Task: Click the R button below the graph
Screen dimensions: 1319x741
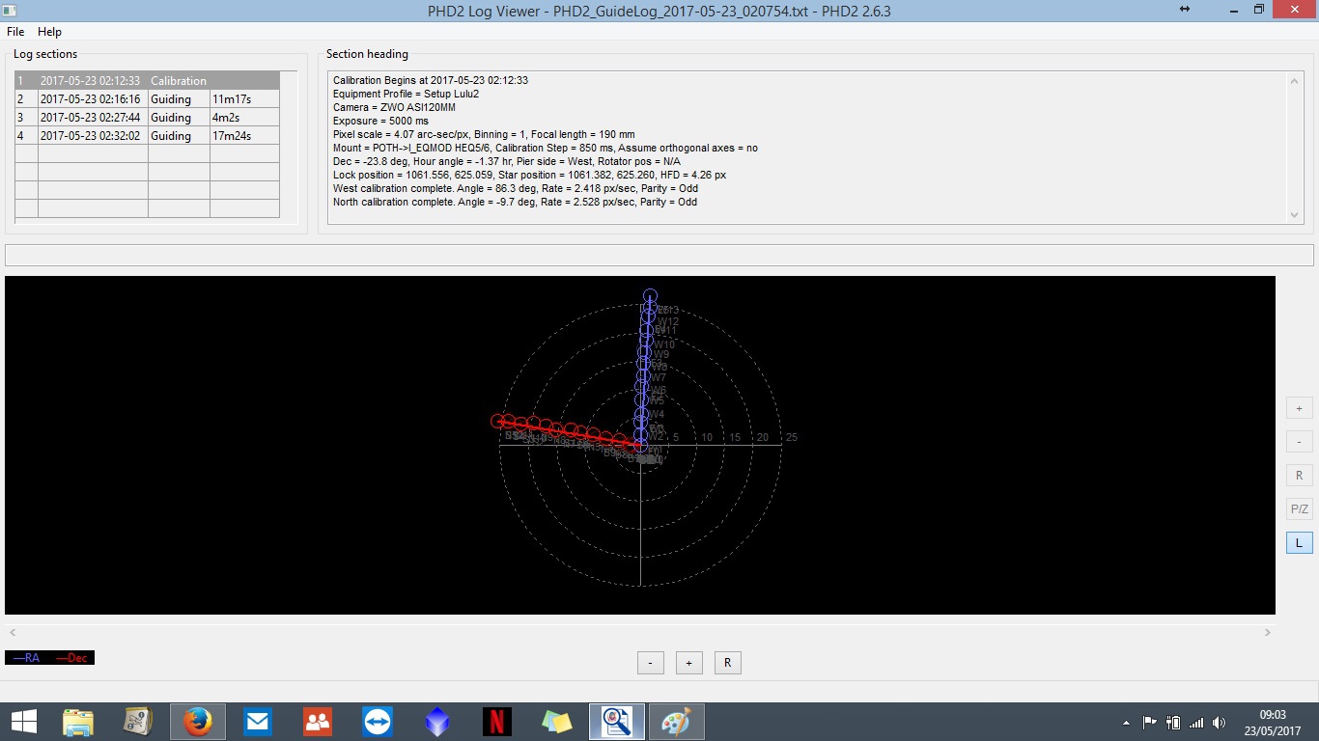Action: tap(727, 663)
